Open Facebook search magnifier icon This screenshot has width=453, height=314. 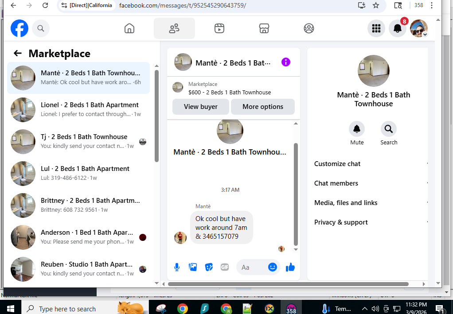[x=41, y=28]
